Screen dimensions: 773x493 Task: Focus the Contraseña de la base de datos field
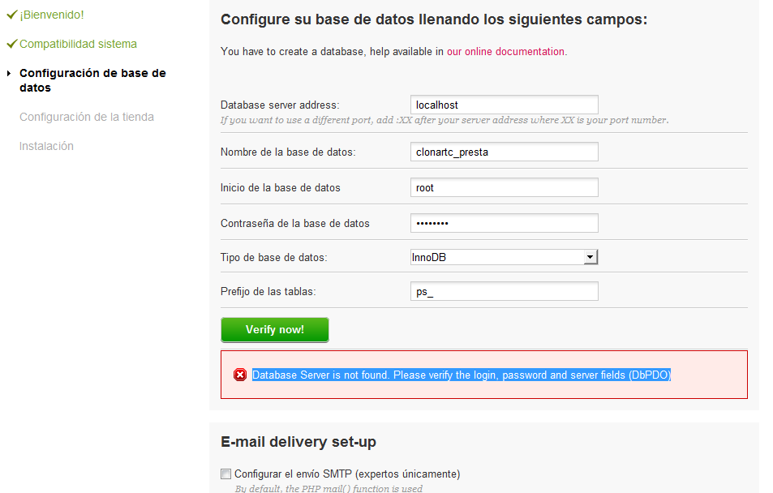pyautogui.click(x=504, y=223)
